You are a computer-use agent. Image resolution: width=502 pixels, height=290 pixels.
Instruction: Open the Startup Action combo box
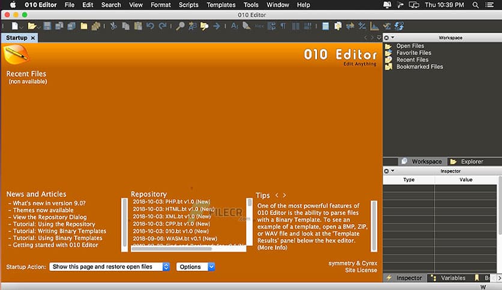coord(109,267)
